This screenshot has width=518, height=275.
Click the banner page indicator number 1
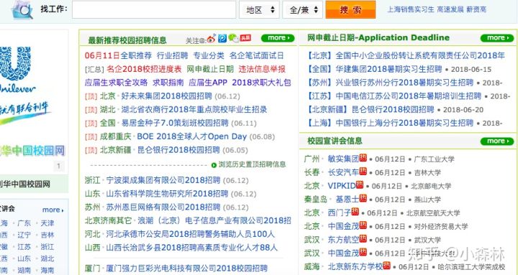[x=59, y=166]
